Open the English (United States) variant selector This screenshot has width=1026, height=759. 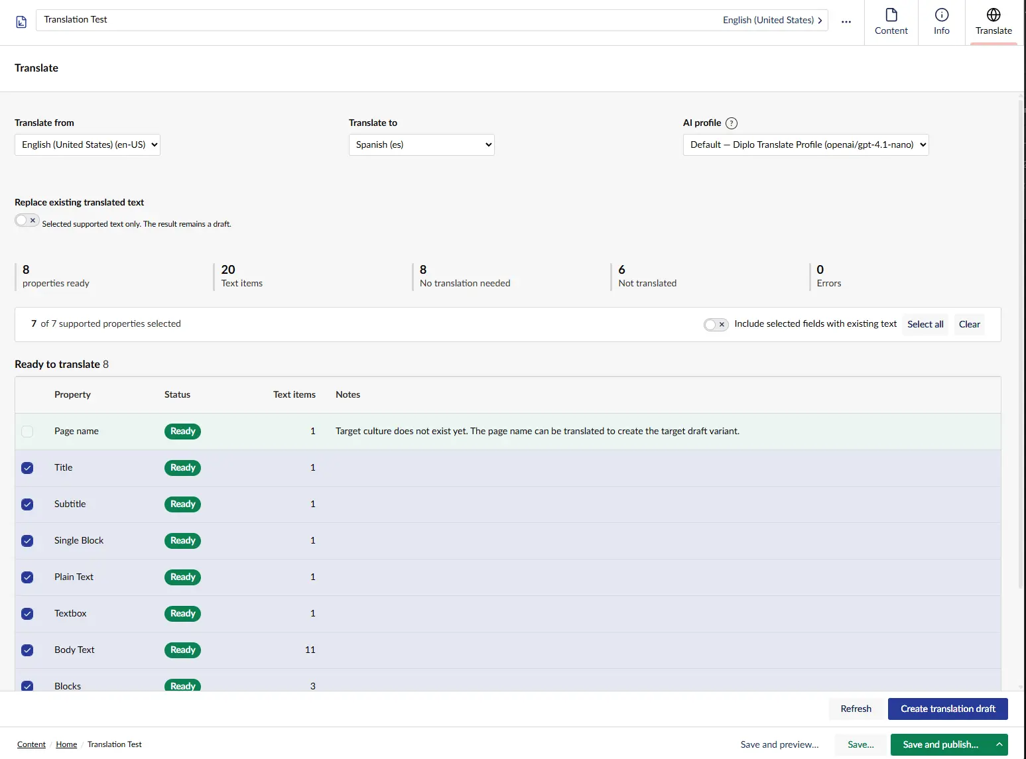[773, 20]
